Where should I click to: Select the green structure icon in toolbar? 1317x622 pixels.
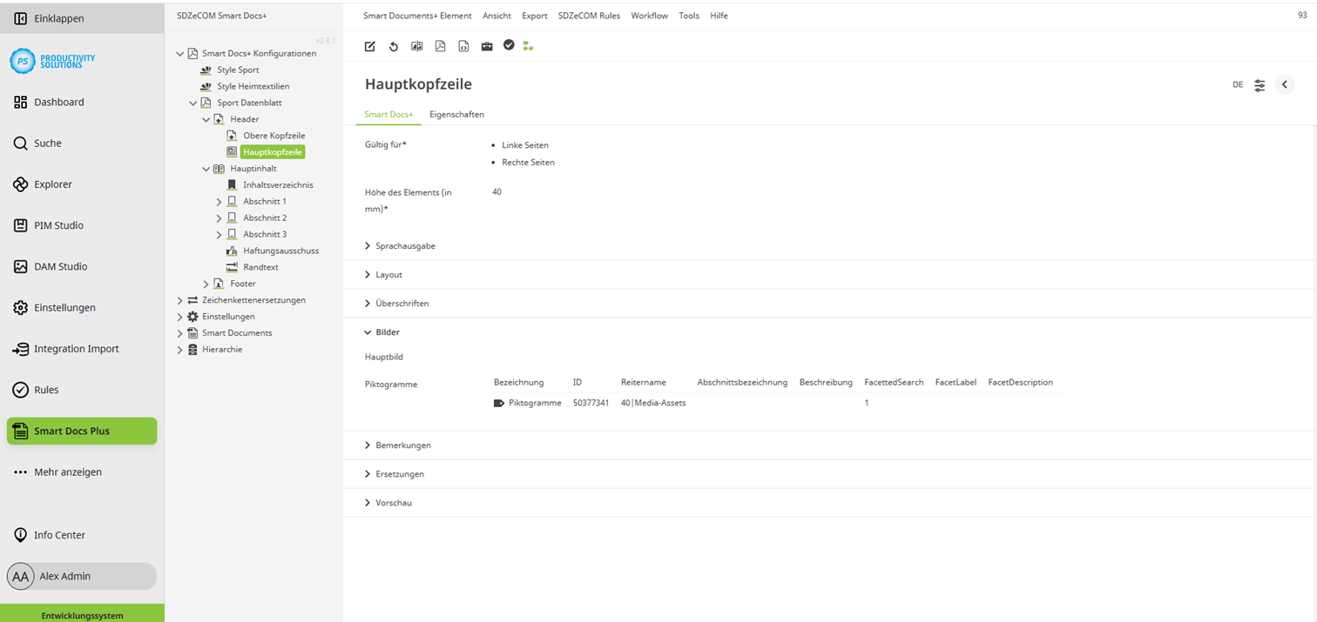tap(528, 46)
